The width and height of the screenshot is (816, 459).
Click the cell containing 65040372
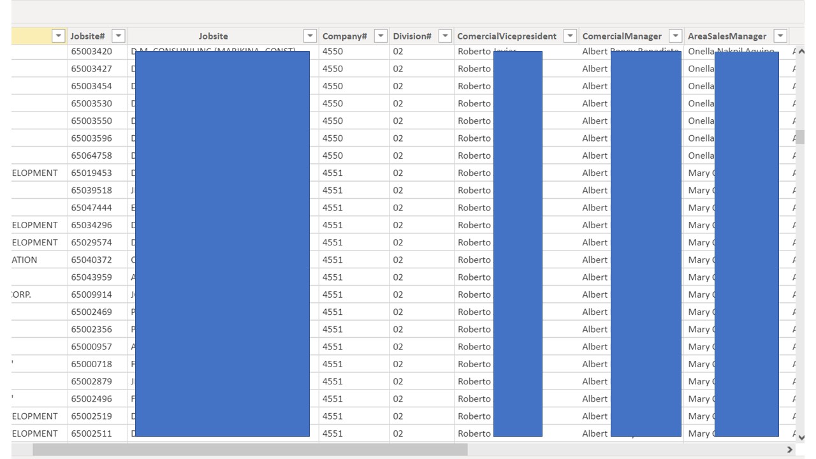97,260
